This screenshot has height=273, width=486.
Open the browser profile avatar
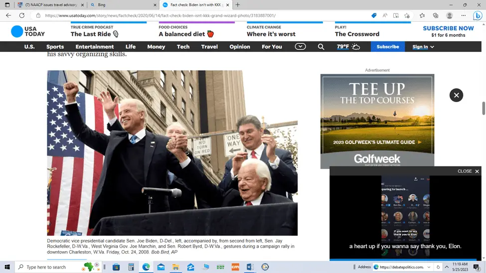coord(450,15)
